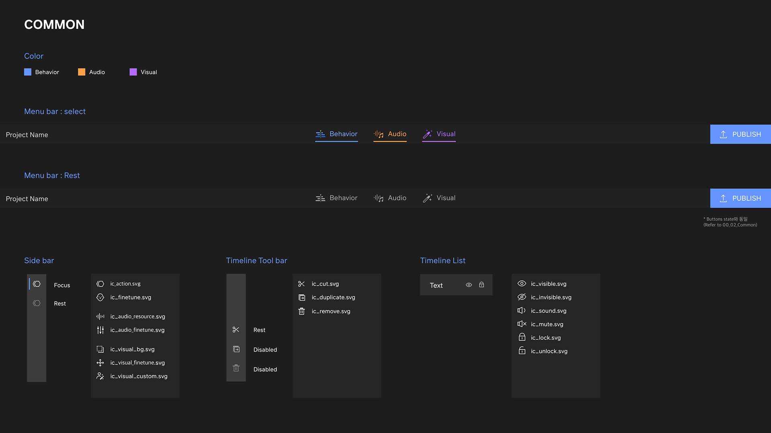Click the crossed-eye icon beside ic_invisible.svg
Viewport: 771px width, 433px height.
point(522,297)
